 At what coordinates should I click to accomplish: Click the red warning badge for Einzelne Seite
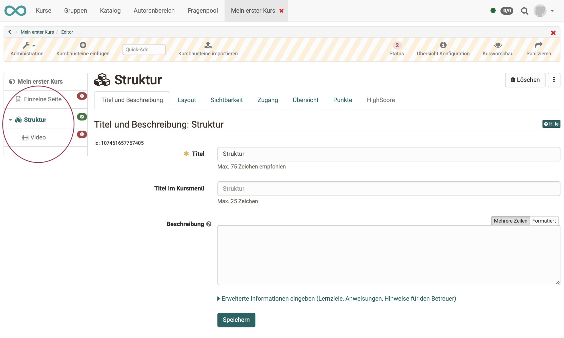click(82, 96)
